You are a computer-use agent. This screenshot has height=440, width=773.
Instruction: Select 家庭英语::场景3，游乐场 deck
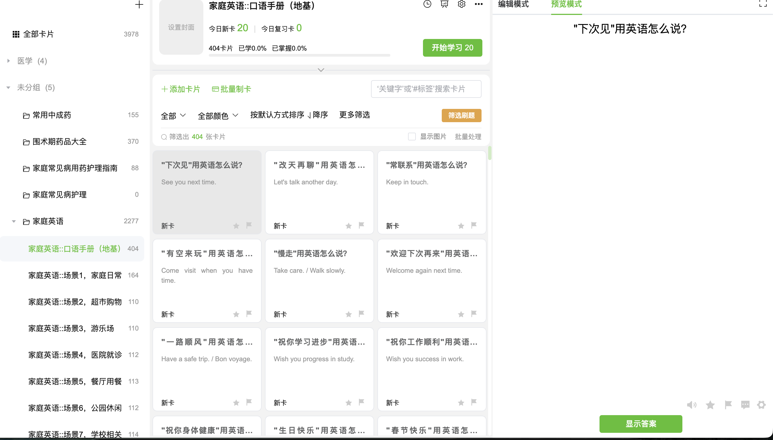(72, 329)
